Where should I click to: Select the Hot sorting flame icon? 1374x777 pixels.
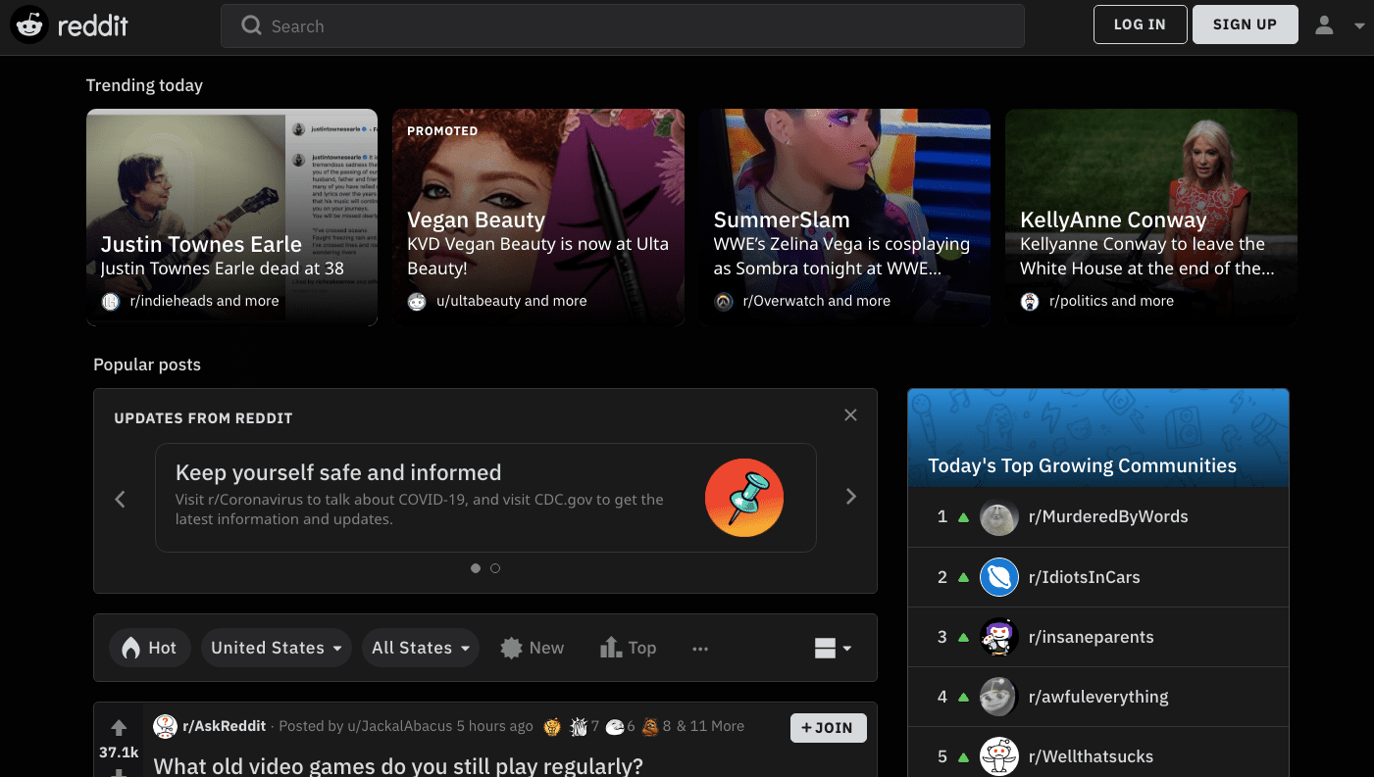[132, 647]
